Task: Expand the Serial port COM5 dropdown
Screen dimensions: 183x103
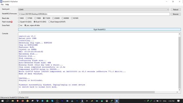Action: (x=94, y=9)
